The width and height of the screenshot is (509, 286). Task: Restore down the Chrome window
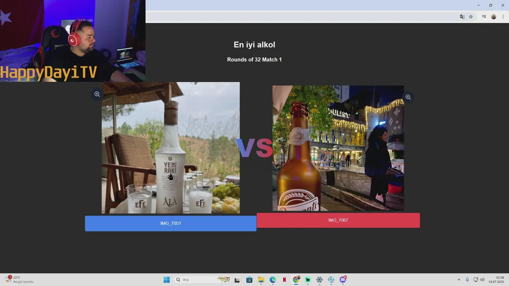click(490, 5)
